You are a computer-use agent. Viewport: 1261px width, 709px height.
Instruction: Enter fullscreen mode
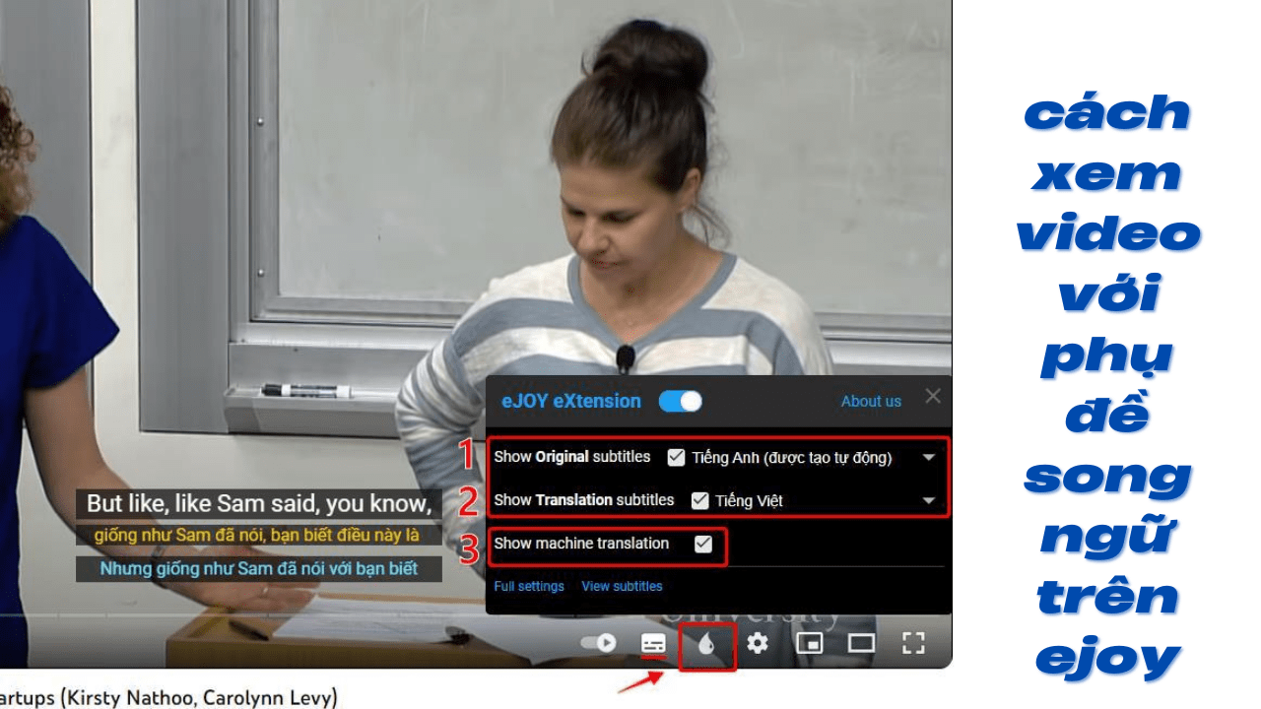[x=913, y=644]
